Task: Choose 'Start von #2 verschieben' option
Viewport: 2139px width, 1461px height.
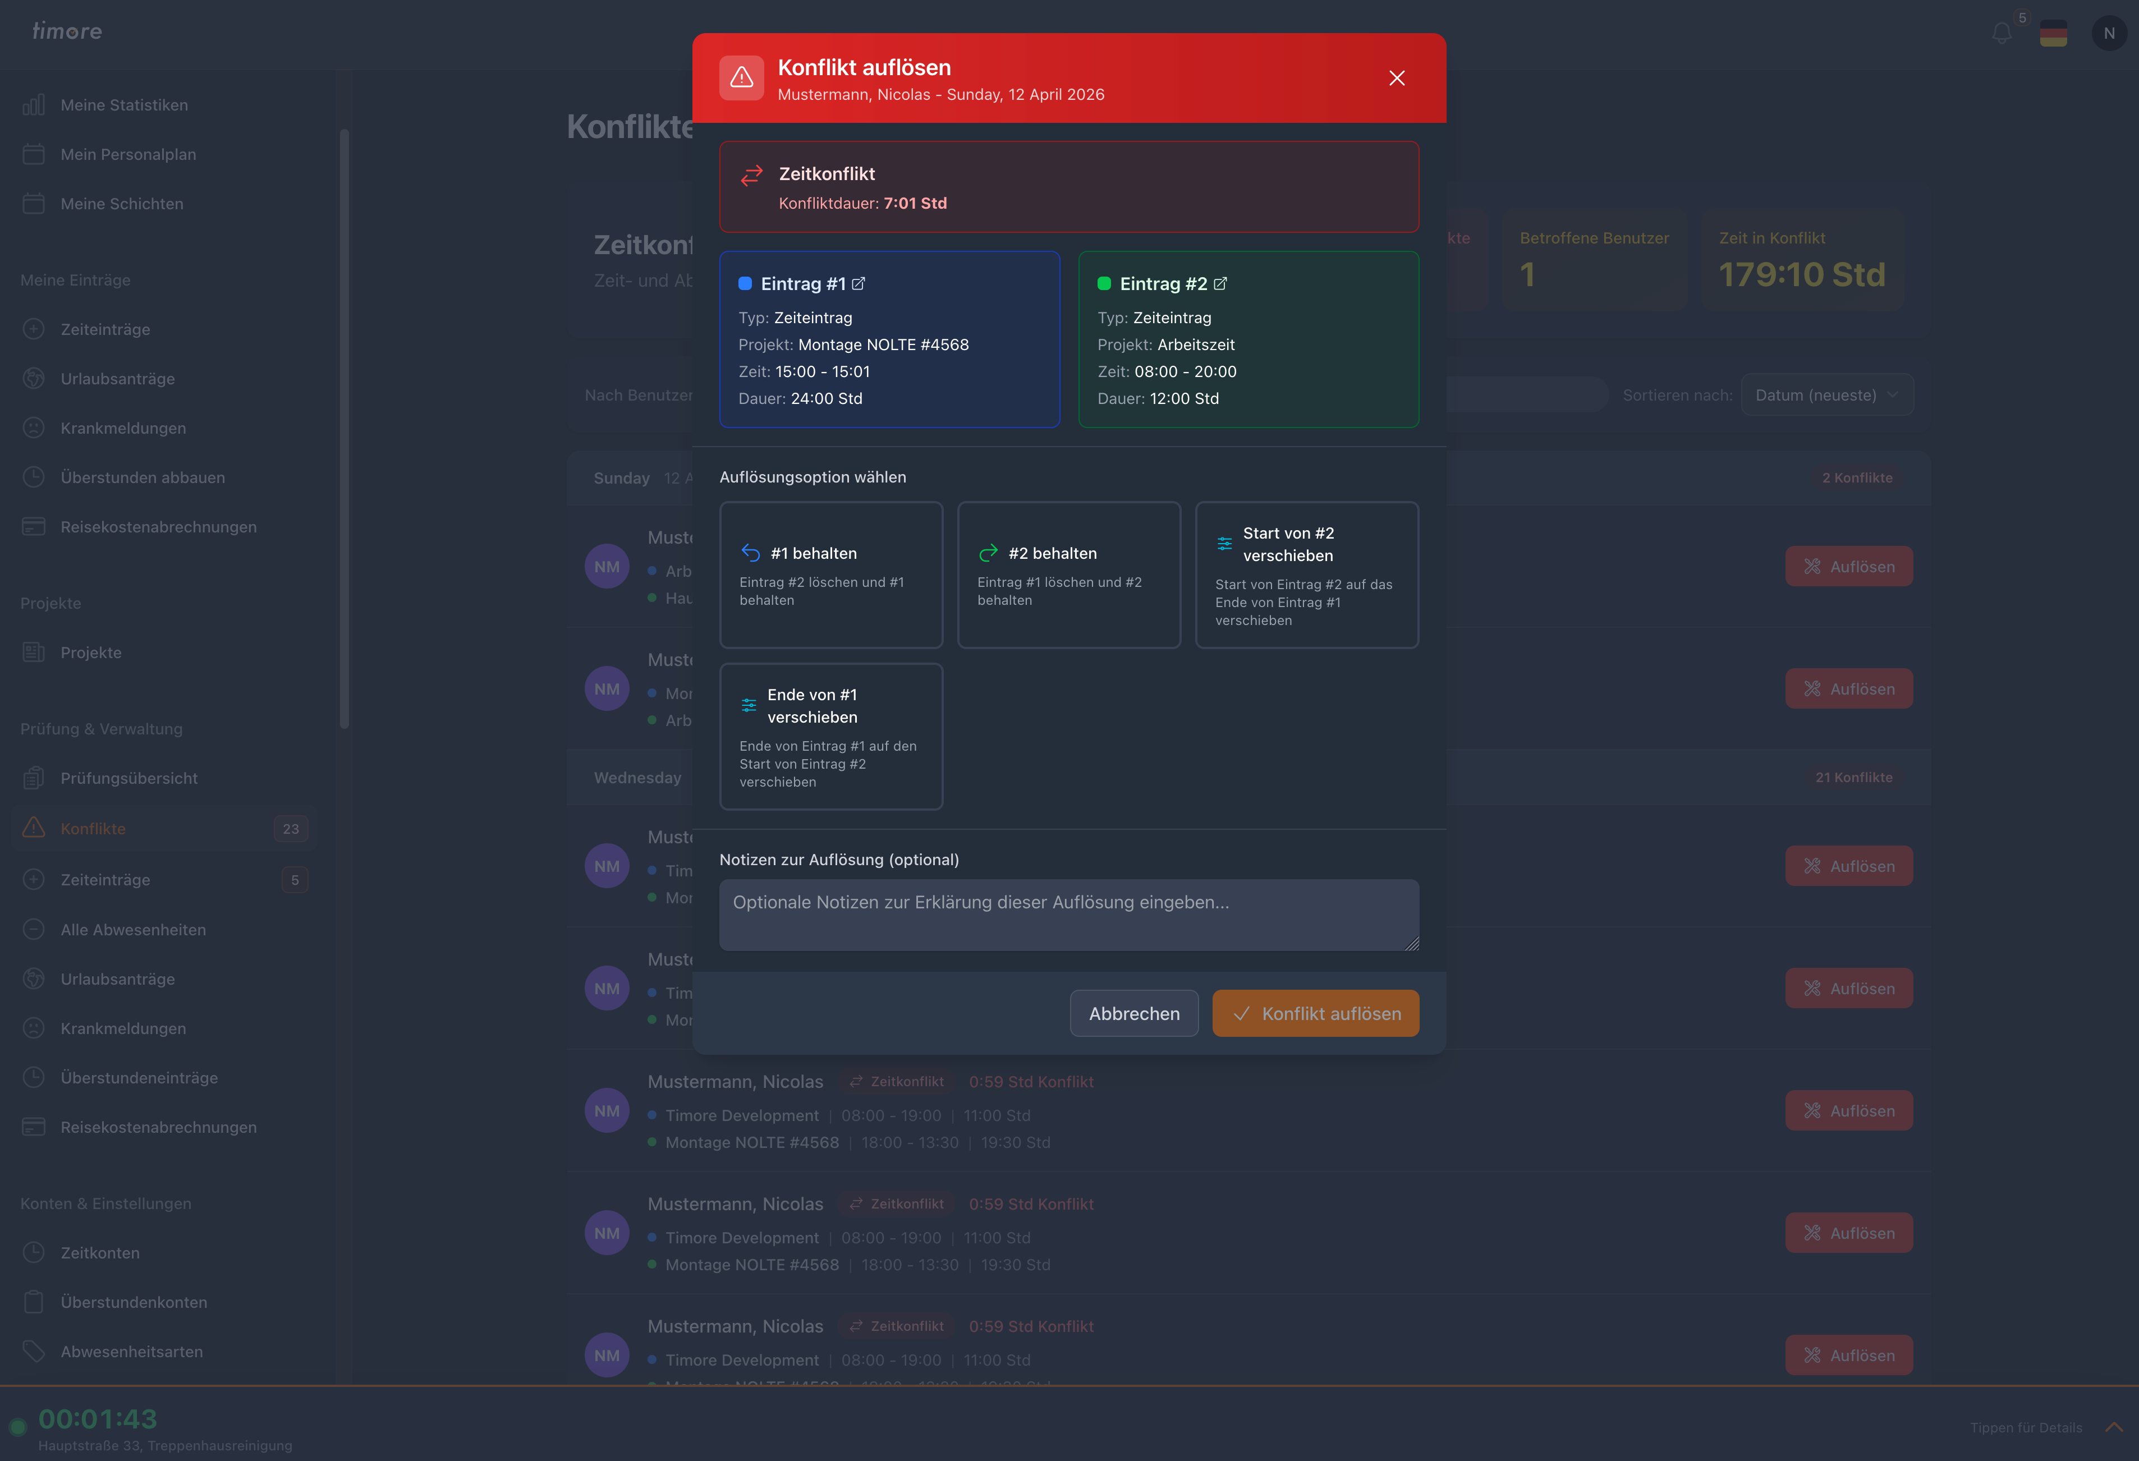Action: point(1306,575)
